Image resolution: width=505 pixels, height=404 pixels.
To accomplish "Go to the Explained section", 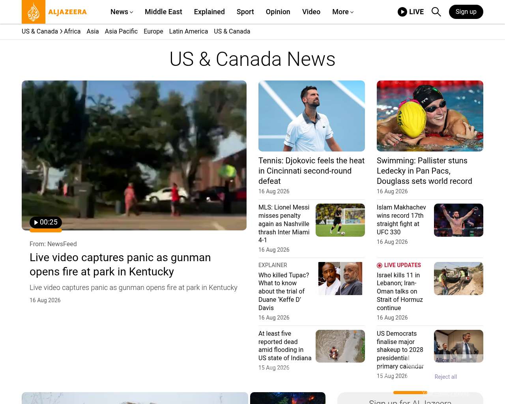I will pos(209,12).
